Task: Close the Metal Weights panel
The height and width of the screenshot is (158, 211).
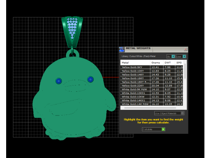Action: pyautogui.click(x=186, y=49)
